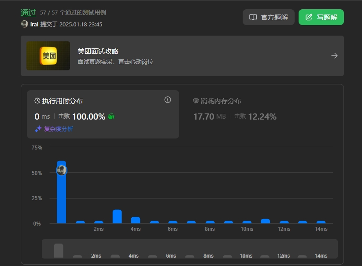Click the avatar marker on the tallest histogram bar

pyautogui.click(x=61, y=170)
